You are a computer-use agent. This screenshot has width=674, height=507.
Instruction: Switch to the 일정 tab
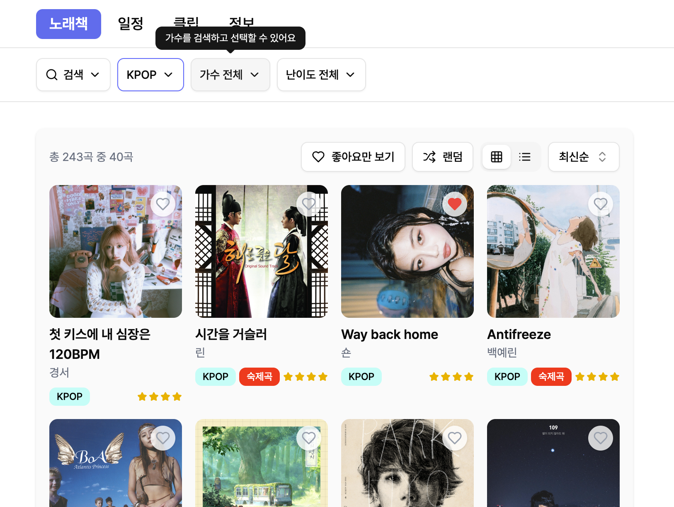click(131, 24)
